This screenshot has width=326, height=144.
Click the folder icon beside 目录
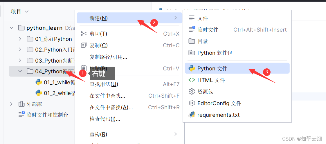[x=192, y=41]
